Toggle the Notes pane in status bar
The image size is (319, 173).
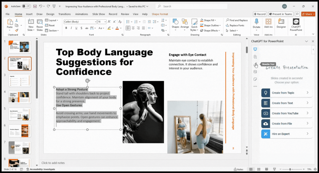click(x=238, y=169)
